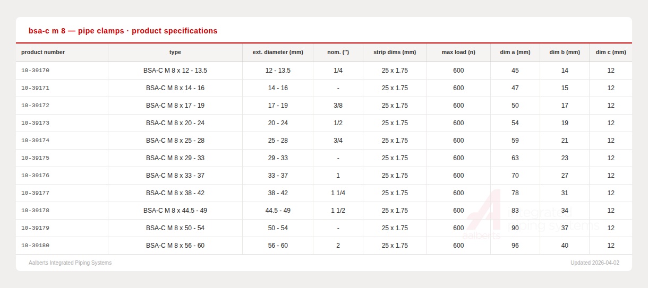This screenshot has width=648, height=288.
Task: Click the 'dim c (mm)' column header
Action: click(610, 53)
